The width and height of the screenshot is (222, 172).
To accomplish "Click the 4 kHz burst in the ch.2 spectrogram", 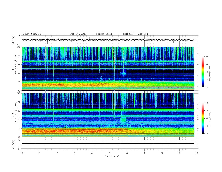I will click(123, 119).
